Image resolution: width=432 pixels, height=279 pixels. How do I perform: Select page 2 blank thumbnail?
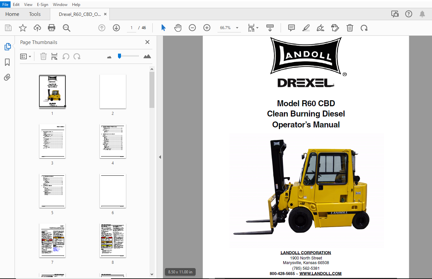click(113, 91)
